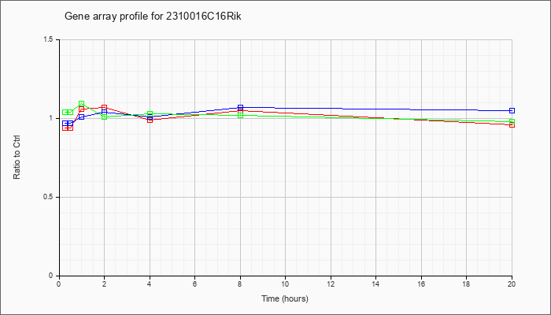Click the 18 tick label on x-axis
The image size is (551, 315).
466,283
